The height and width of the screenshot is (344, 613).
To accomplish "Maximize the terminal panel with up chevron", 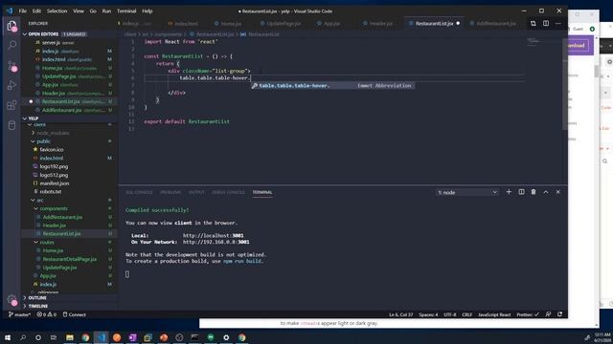I will click(x=546, y=192).
